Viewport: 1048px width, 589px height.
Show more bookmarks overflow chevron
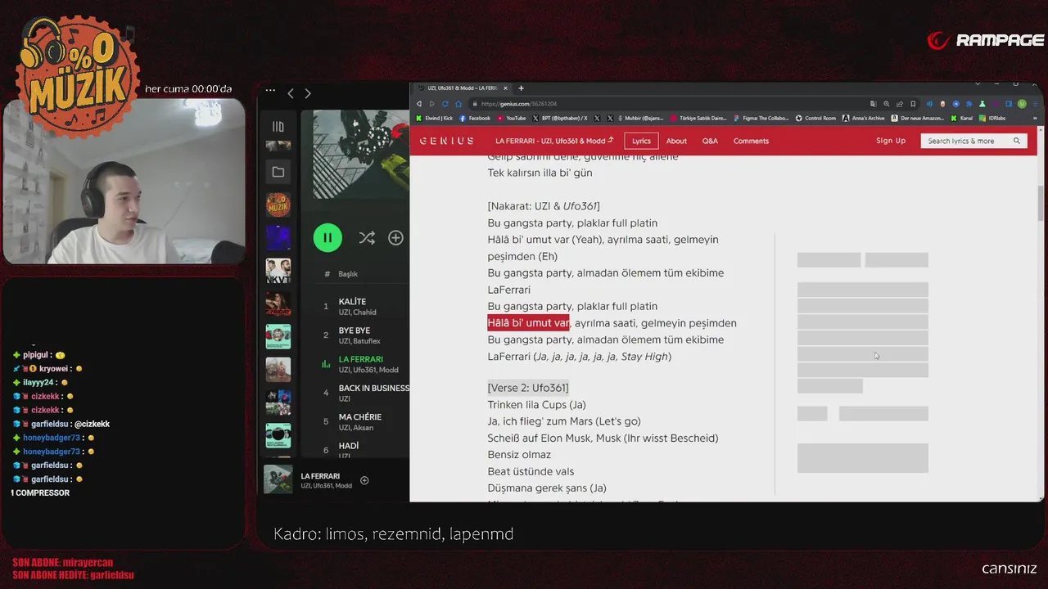(x=1035, y=118)
